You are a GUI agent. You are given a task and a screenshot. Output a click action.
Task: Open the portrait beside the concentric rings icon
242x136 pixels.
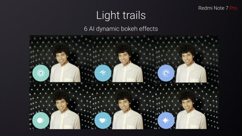point(61,59)
